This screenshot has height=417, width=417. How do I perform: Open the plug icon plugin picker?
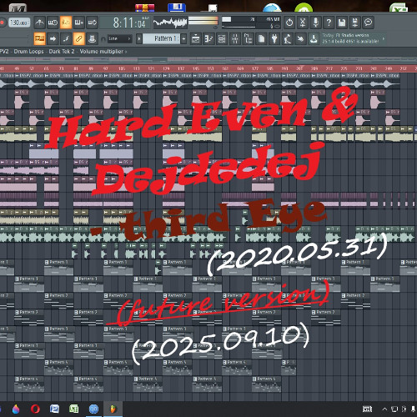pos(274,38)
